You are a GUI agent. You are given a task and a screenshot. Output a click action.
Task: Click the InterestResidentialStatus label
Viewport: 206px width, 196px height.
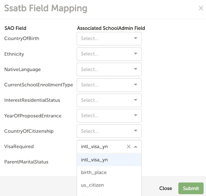coord(32,100)
